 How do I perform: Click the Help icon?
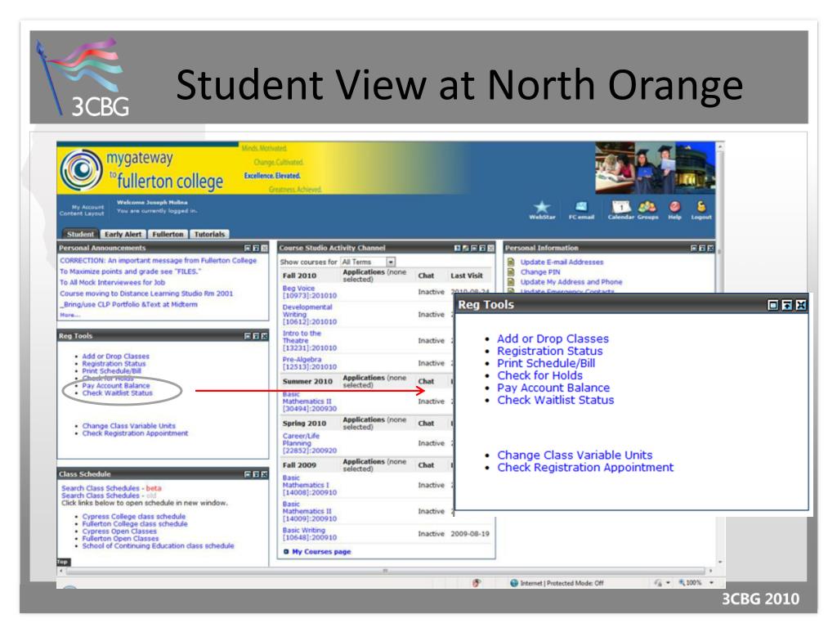tap(674, 207)
